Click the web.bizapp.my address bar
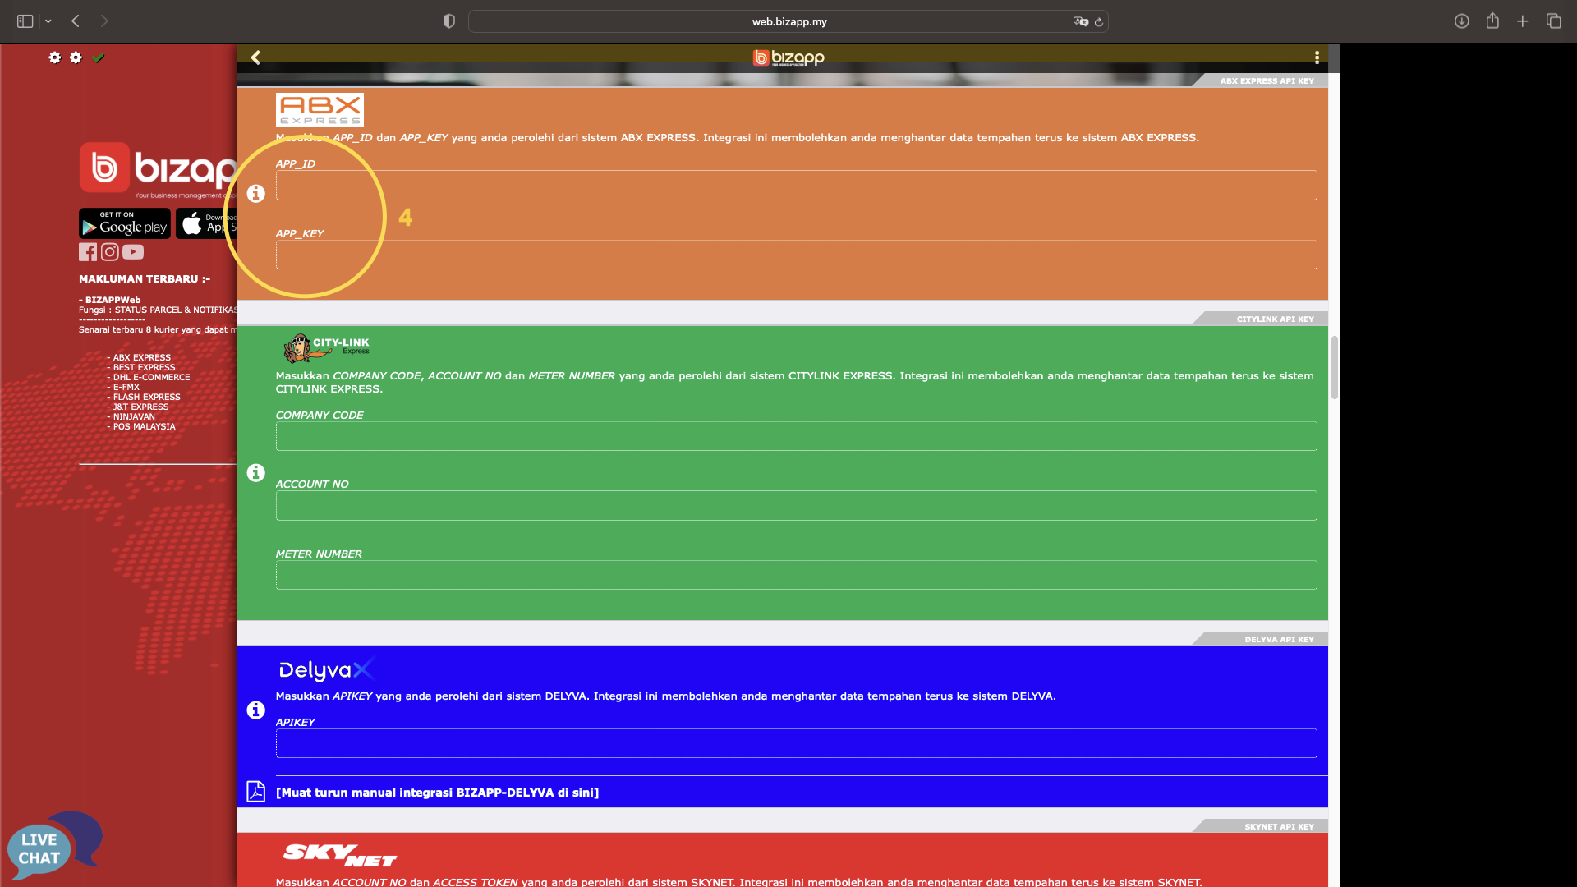 click(x=788, y=21)
